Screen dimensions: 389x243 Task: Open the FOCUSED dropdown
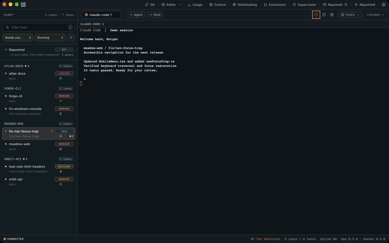(375, 15)
